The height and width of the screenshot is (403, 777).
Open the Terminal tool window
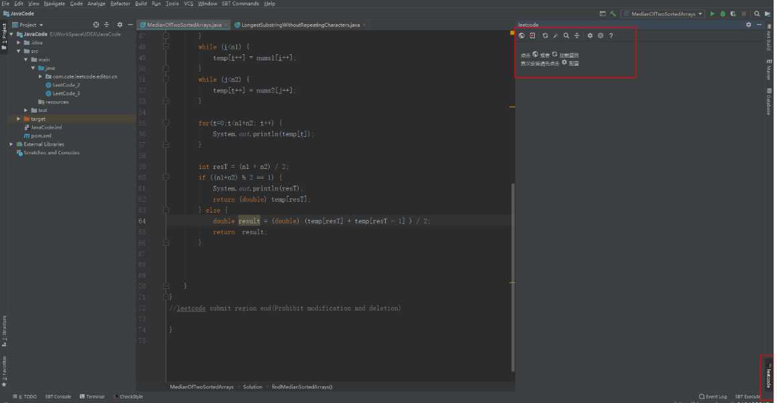[92, 396]
